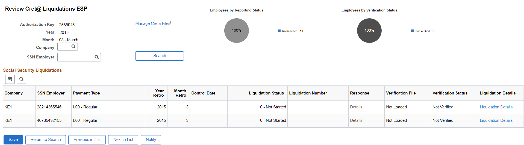Select SSN Employer cell 46765432155
The width and height of the screenshot is (524, 145).
coord(49,120)
